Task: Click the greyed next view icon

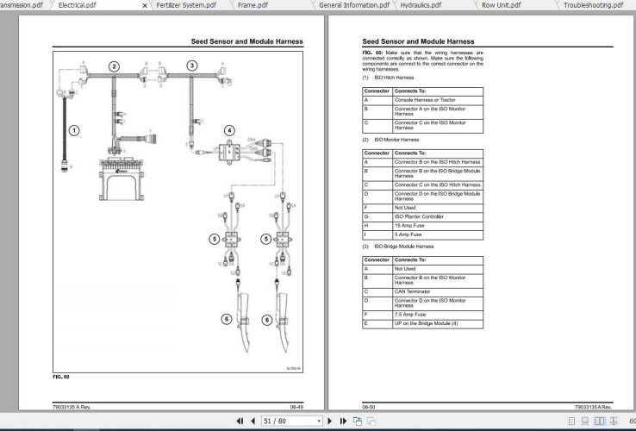Action: click(x=371, y=422)
